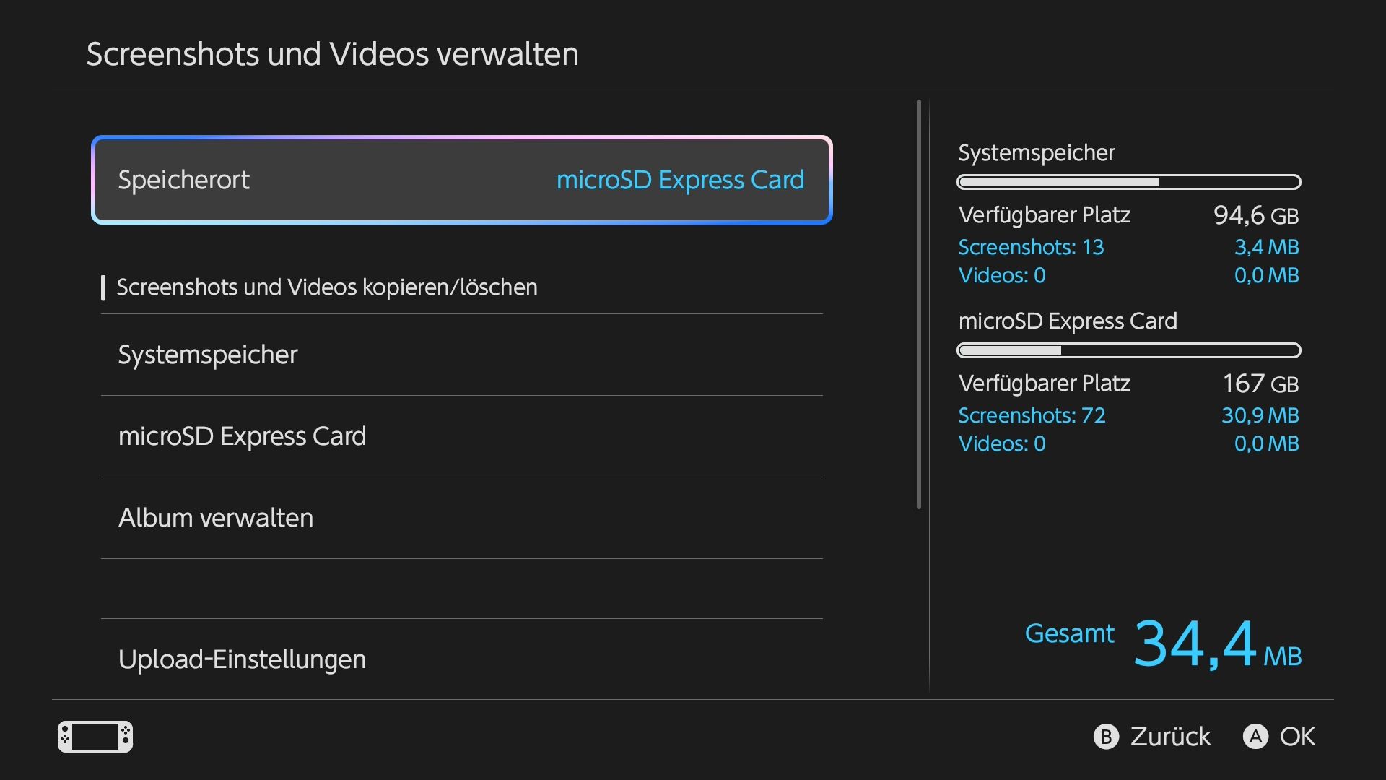Viewport: 1386px width, 780px height.
Task: Click 'Screenshots: 72' text
Action: pyautogui.click(x=1032, y=415)
